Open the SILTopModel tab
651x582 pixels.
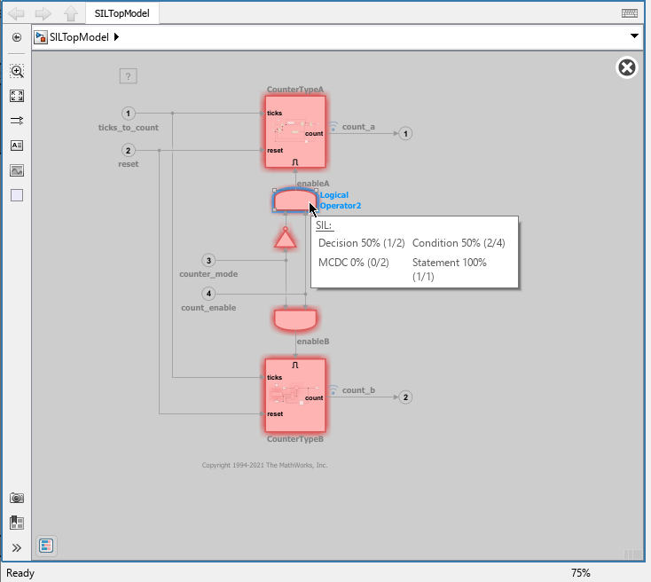click(123, 13)
